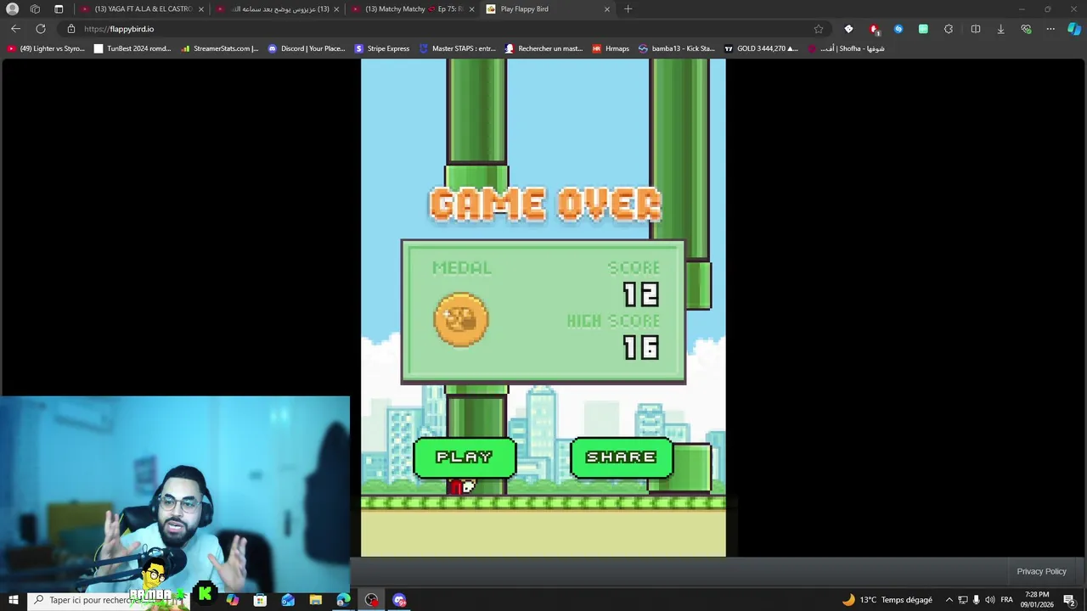Open the Hrmaps bookmark

pos(611,48)
